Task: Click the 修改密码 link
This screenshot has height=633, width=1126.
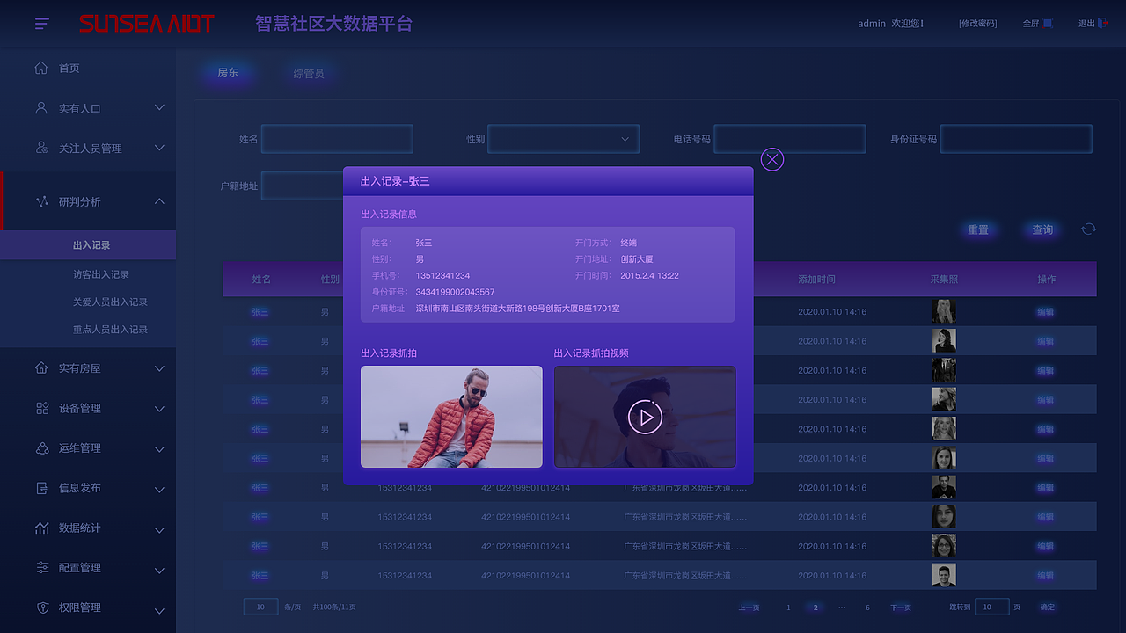Action: click(977, 24)
